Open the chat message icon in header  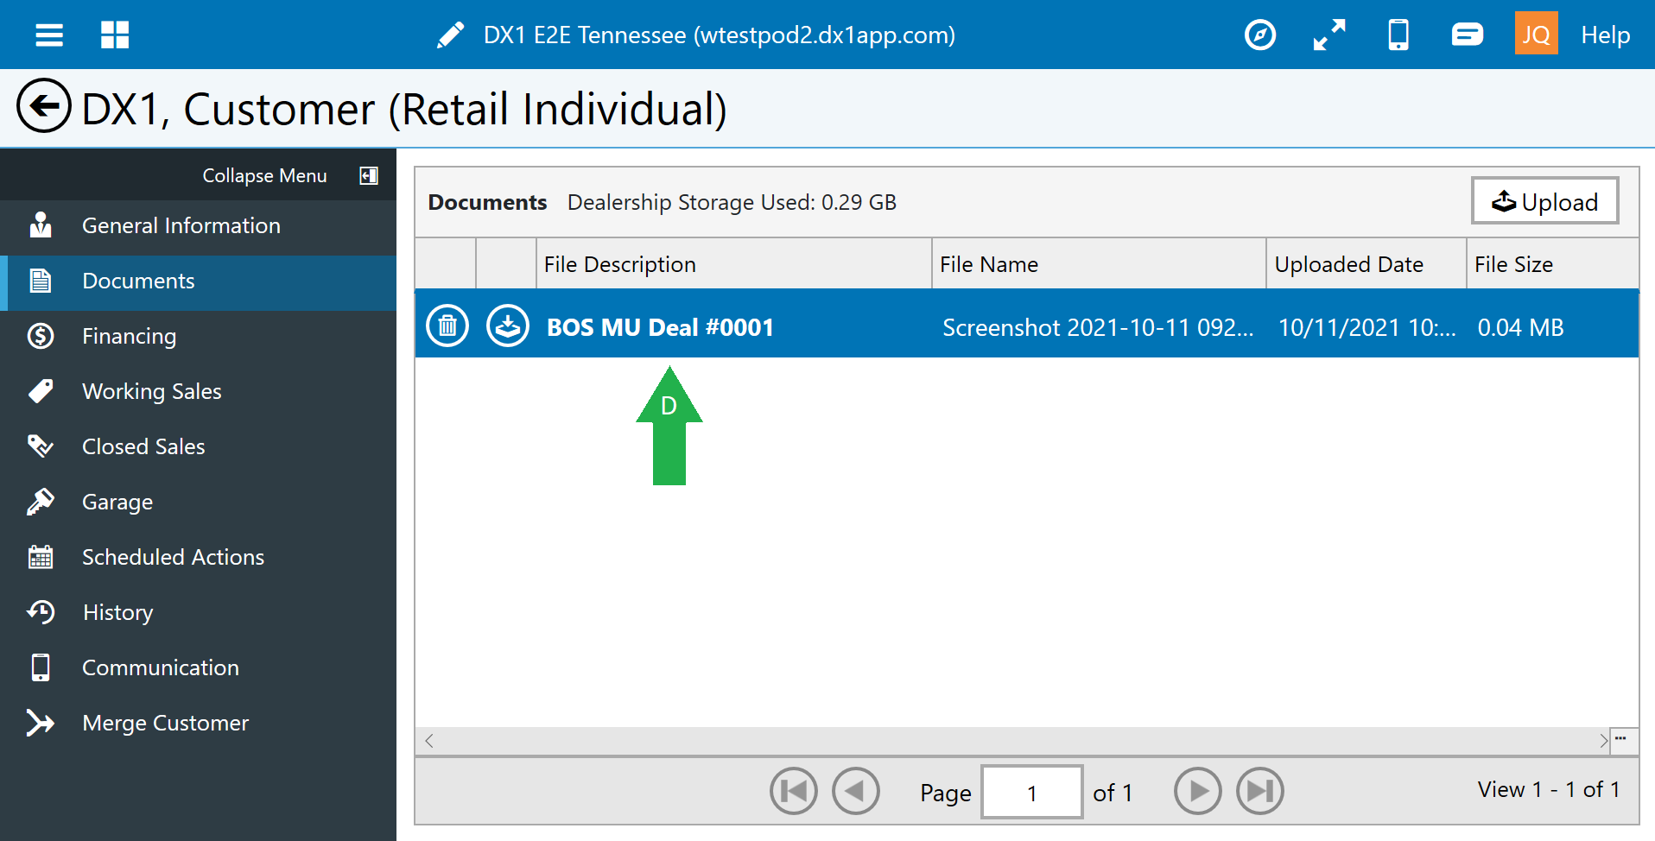[1468, 35]
